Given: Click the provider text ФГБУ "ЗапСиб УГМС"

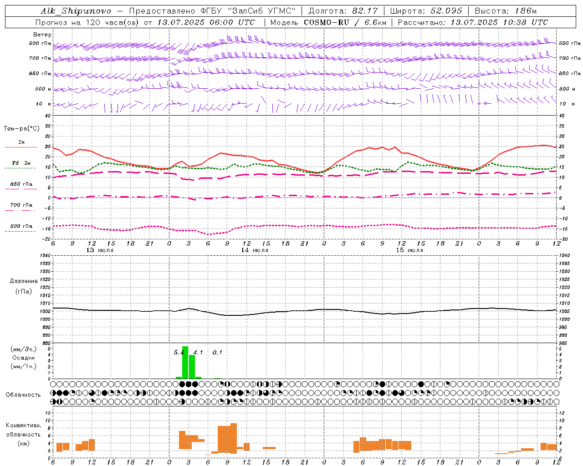Looking at the screenshot, I should click(248, 11).
